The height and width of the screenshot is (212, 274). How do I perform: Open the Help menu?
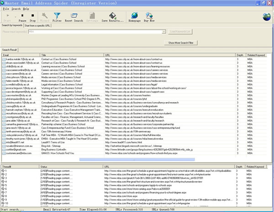[26, 9]
